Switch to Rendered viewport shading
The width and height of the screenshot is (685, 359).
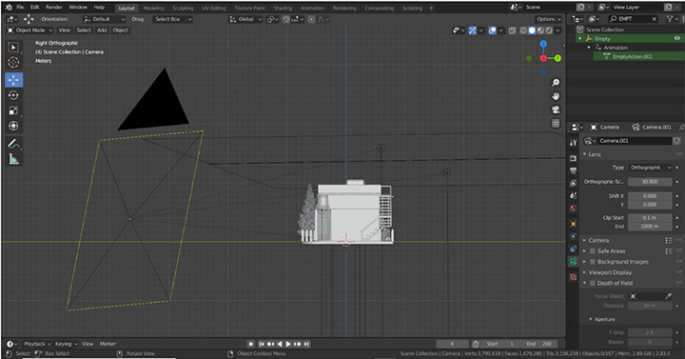549,30
